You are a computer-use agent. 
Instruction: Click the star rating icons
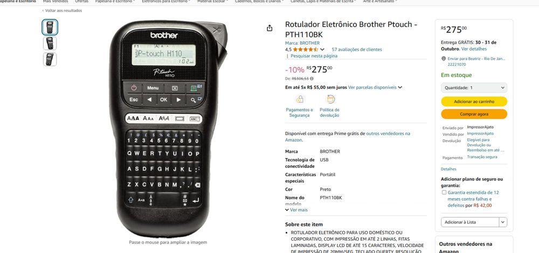[x=306, y=50]
